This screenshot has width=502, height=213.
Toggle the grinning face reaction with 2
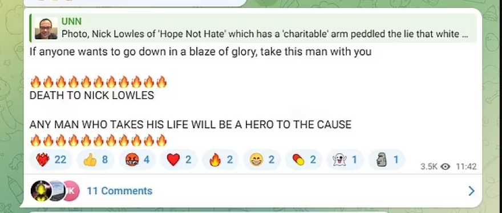tap(262, 159)
